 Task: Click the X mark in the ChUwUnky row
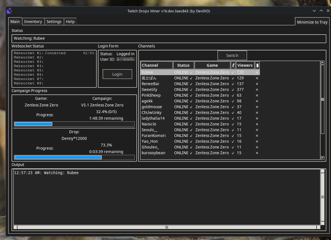pos(257,113)
